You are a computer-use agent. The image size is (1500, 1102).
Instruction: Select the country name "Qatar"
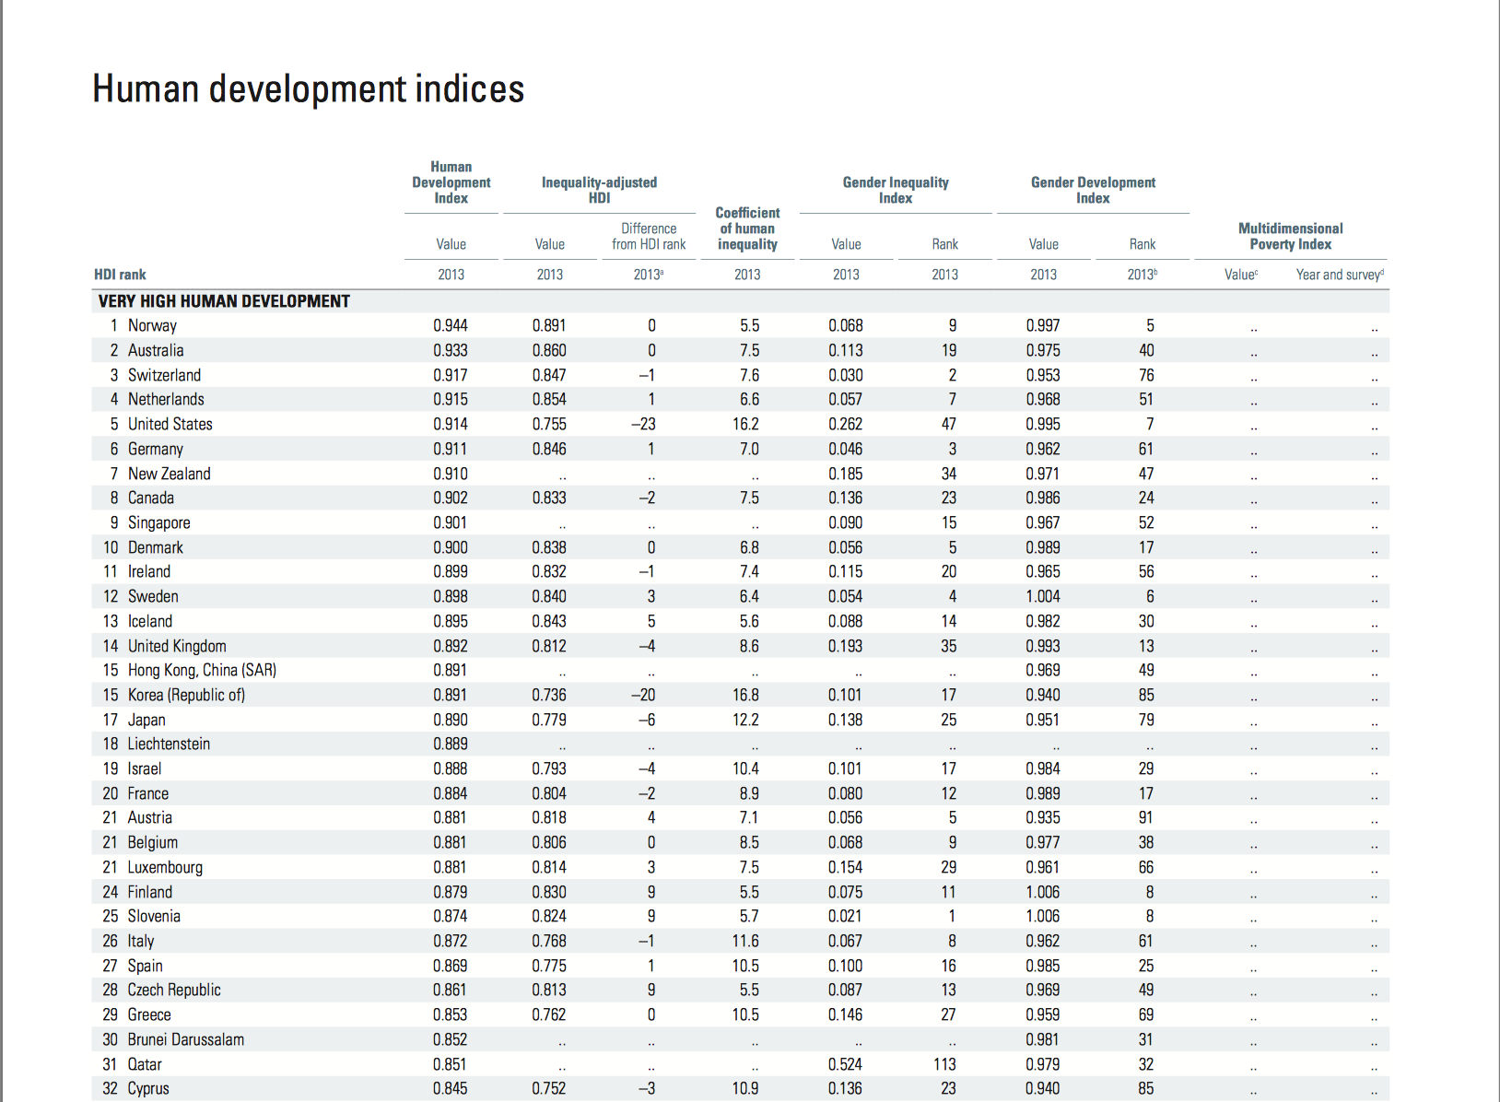[x=145, y=1064]
